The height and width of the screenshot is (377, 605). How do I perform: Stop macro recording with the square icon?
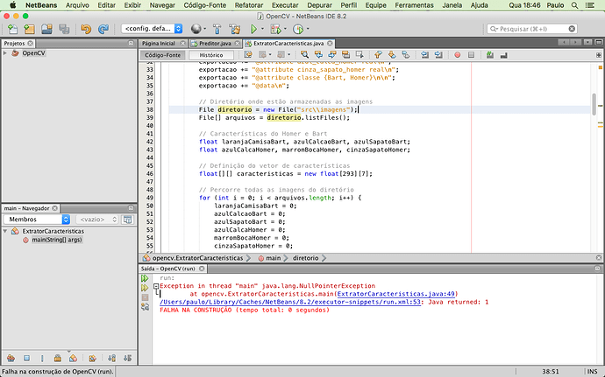click(x=471, y=55)
